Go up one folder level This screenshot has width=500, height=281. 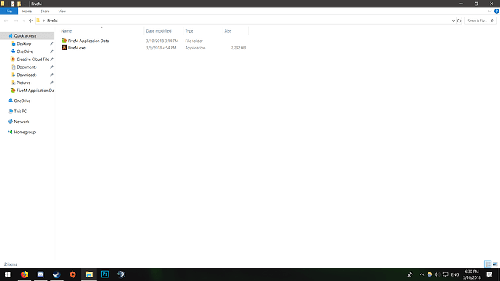click(x=30, y=21)
